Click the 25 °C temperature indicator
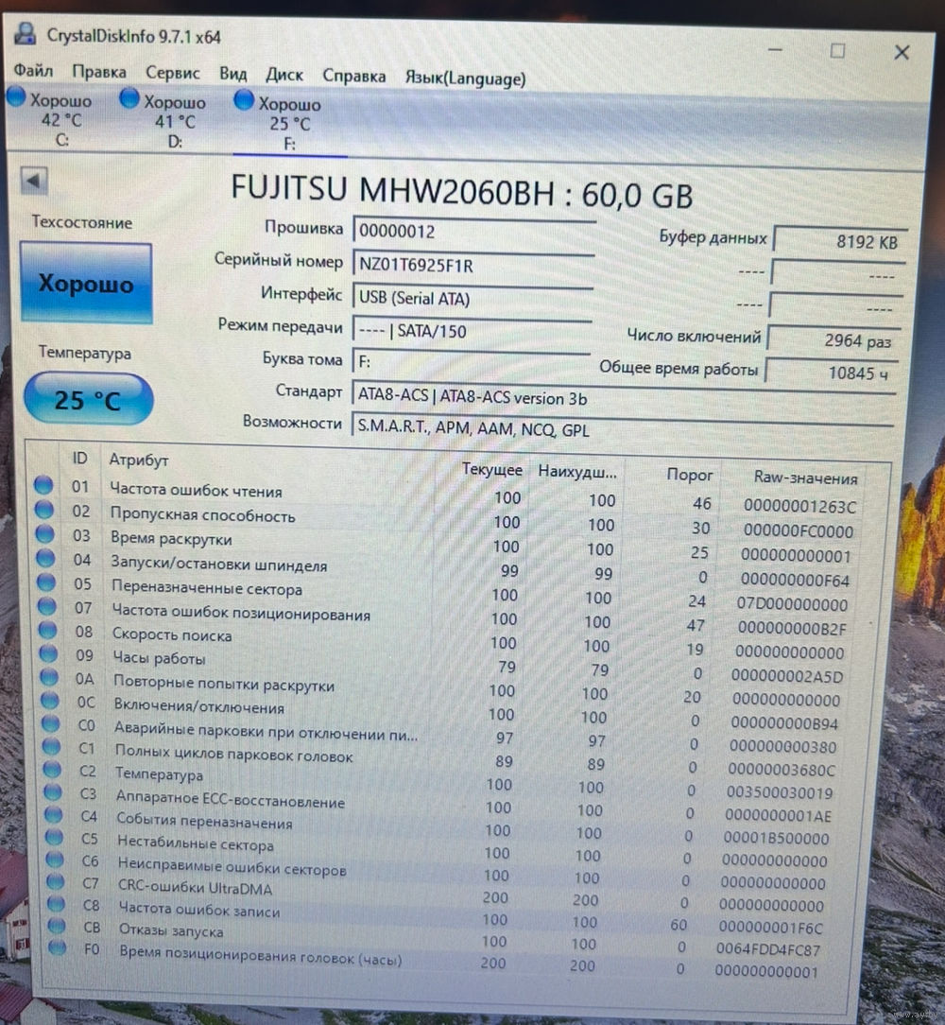The height and width of the screenshot is (1025, 945). tap(88, 399)
